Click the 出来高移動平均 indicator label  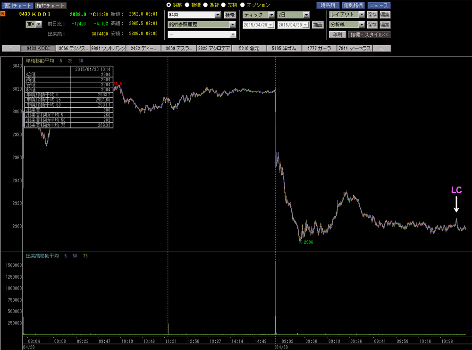[x=42, y=256]
